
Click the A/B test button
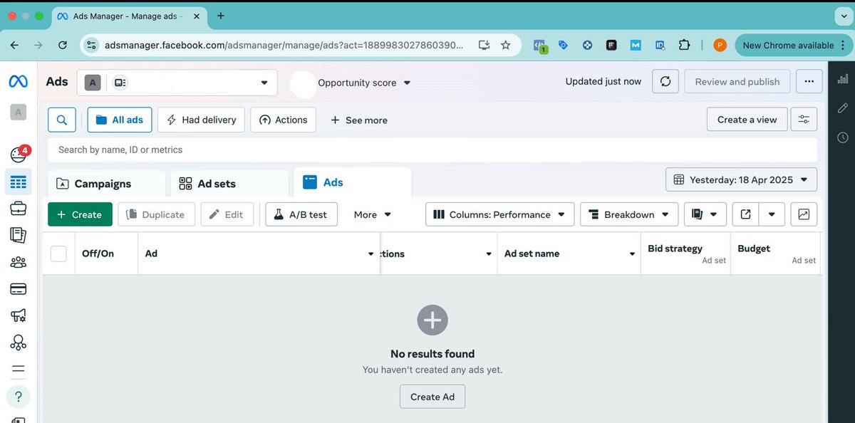pos(301,214)
